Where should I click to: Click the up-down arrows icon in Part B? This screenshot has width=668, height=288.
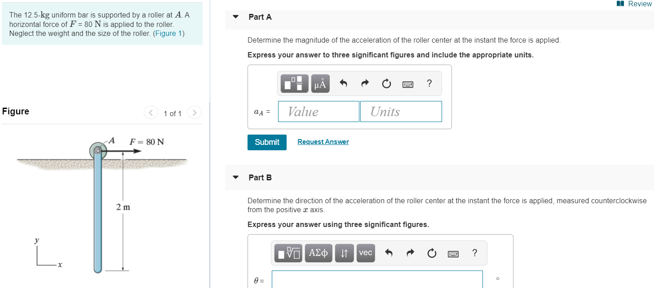pyautogui.click(x=344, y=253)
